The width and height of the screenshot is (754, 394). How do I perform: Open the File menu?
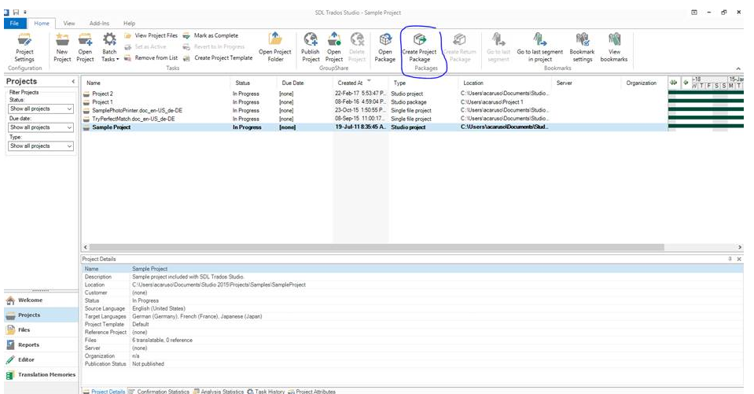click(x=14, y=23)
